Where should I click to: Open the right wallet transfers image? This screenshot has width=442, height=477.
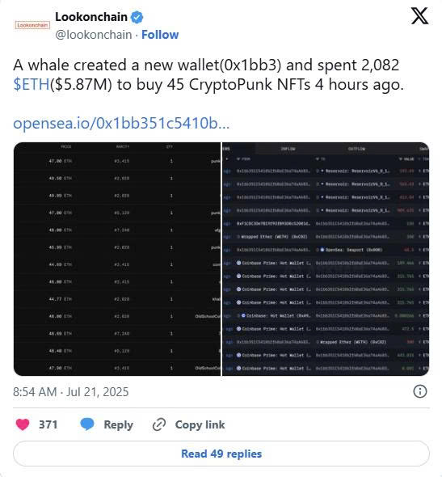pos(326,260)
